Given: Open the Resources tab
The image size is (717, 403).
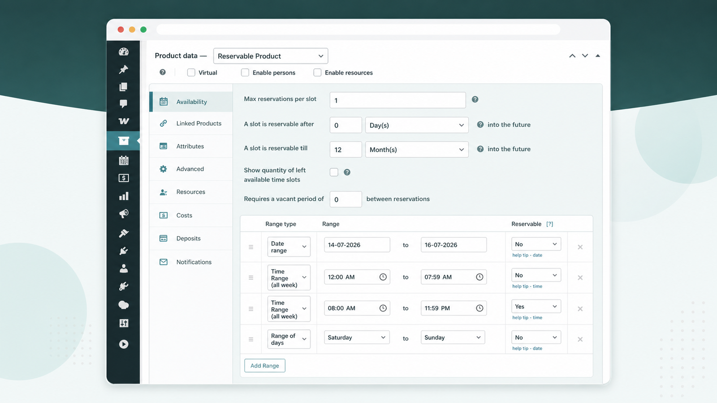Looking at the screenshot, I should [x=191, y=192].
